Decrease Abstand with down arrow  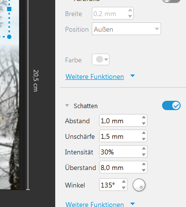(144, 124)
